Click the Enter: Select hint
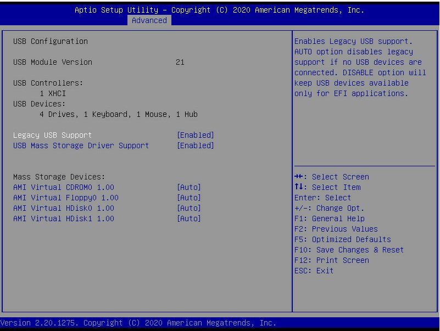 [322, 198]
